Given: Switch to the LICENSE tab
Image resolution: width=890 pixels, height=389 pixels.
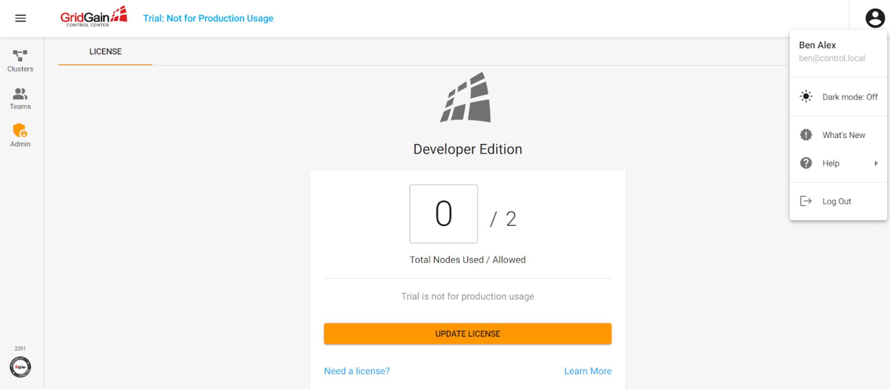Looking at the screenshot, I should pos(105,51).
